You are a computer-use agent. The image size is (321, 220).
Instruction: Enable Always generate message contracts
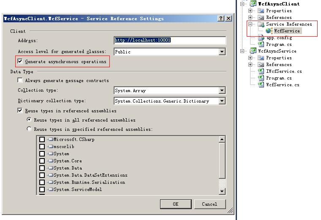20,80
